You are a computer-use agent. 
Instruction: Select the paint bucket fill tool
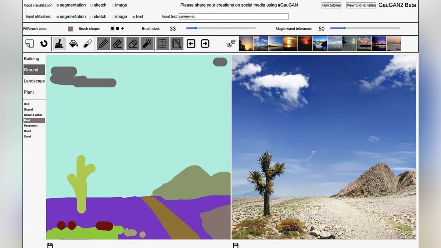tap(73, 44)
